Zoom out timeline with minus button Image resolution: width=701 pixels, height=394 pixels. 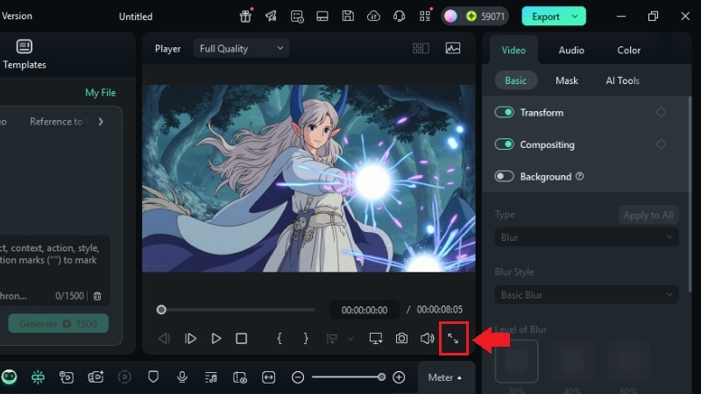coord(297,377)
